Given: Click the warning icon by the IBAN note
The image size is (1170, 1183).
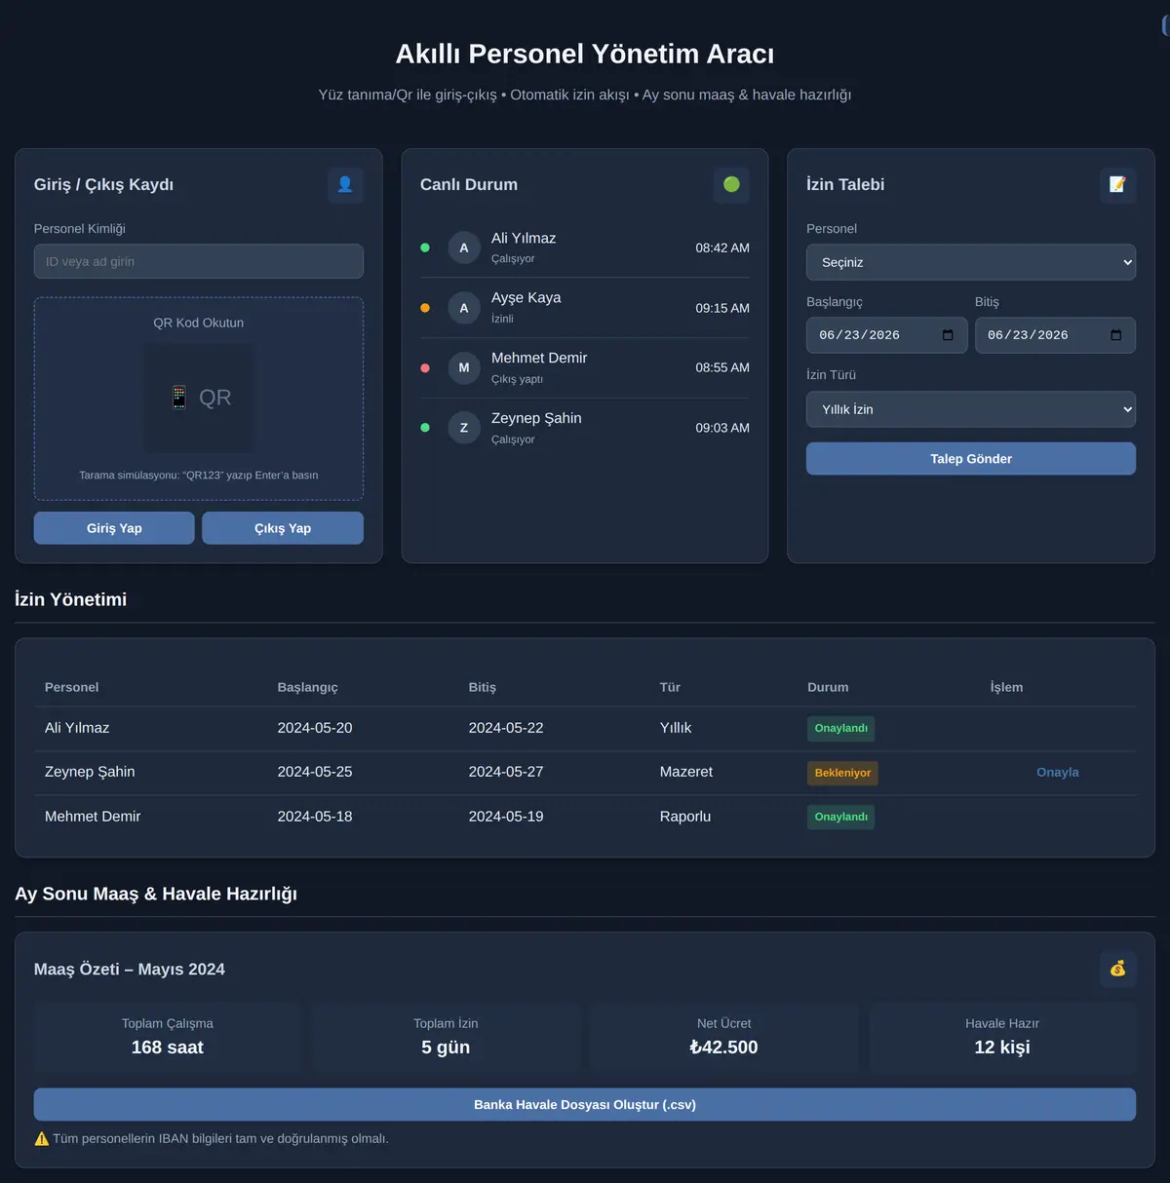Looking at the screenshot, I should click(42, 1138).
